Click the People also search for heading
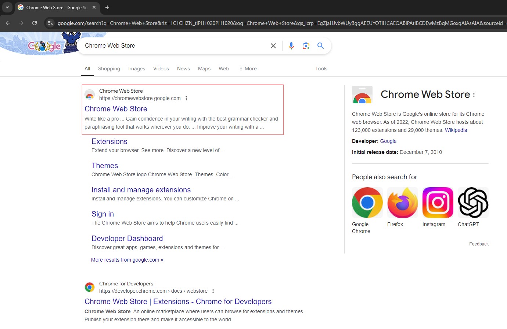This screenshot has height=329, width=507. 385,177
